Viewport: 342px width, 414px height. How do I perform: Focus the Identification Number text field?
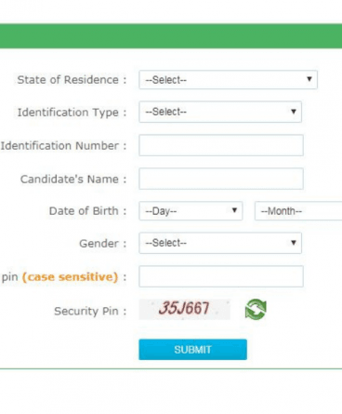pyautogui.click(x=221, y=145)
